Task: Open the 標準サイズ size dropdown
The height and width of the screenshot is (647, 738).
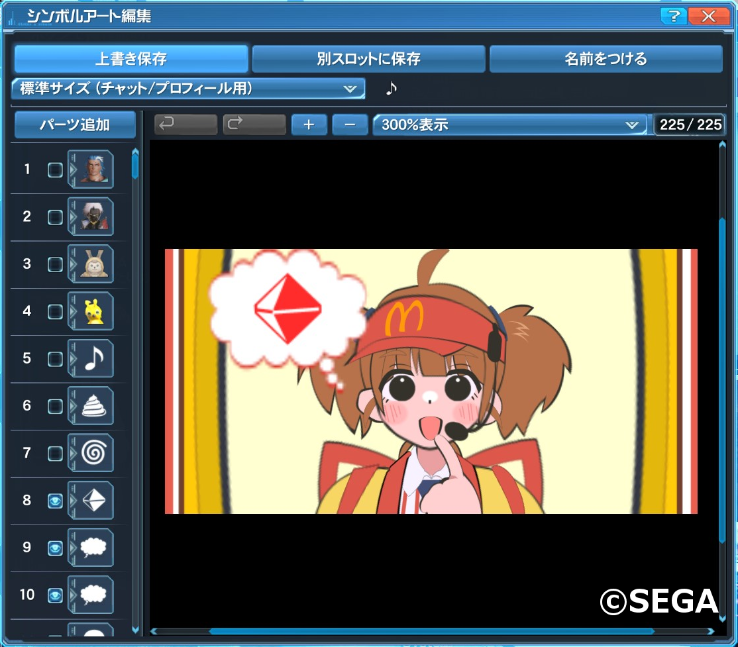Action: [x=188, y=89]
